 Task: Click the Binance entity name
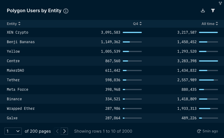point(14,99)
